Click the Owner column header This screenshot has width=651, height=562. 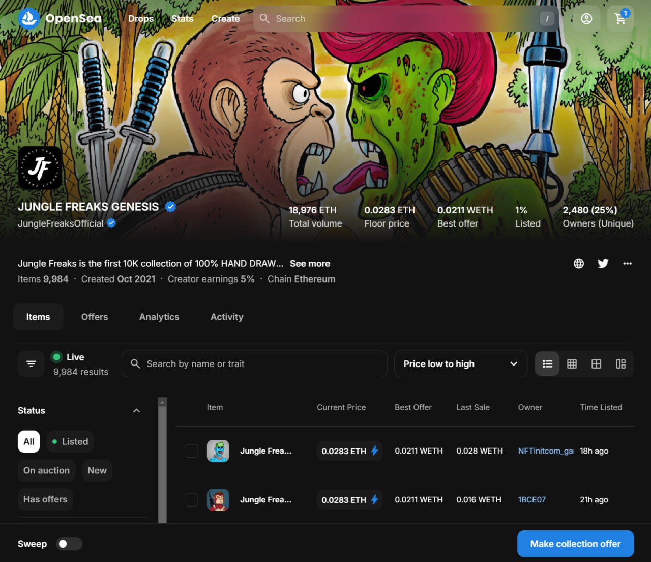[530, 407]
